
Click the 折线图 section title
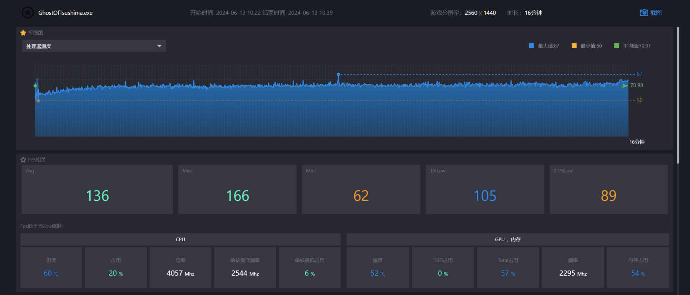36,33
